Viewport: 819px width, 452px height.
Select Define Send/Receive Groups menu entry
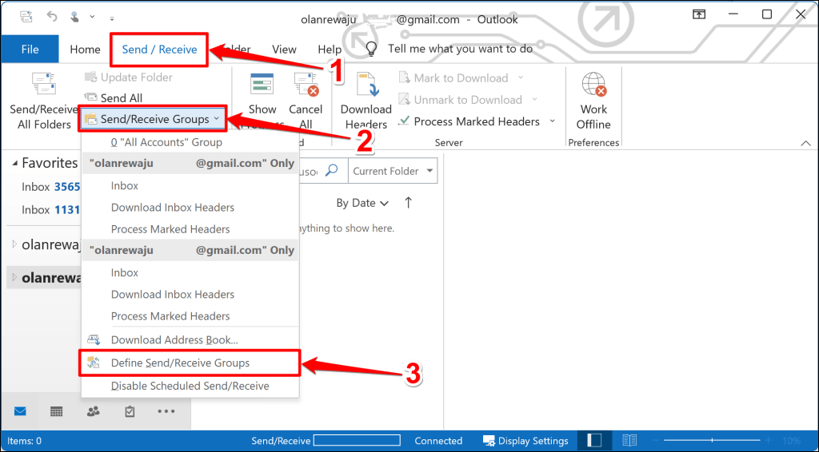pos(180,363)
